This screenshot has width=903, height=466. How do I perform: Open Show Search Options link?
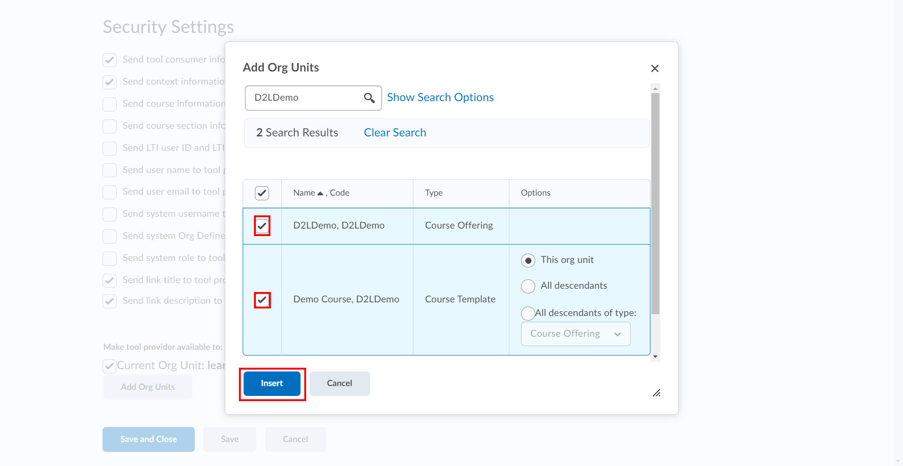click(440, 97)
